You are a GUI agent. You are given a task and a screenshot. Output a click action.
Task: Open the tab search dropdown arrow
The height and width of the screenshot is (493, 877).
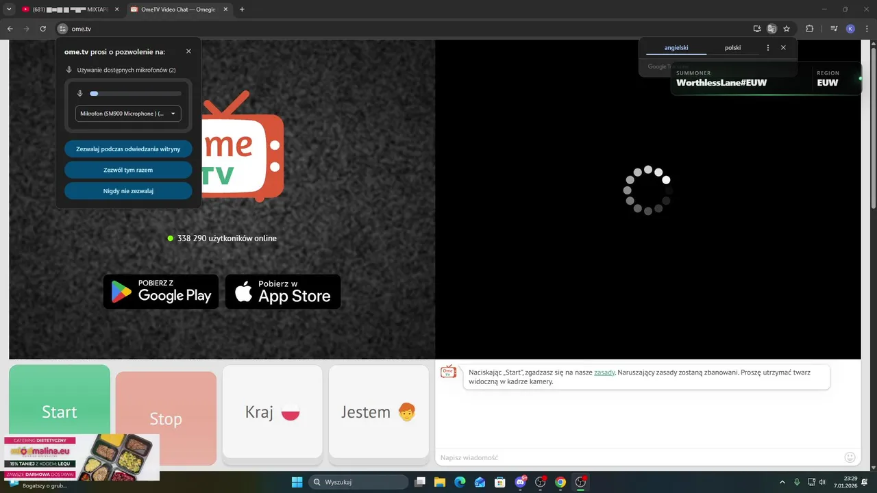click(9, 10)
